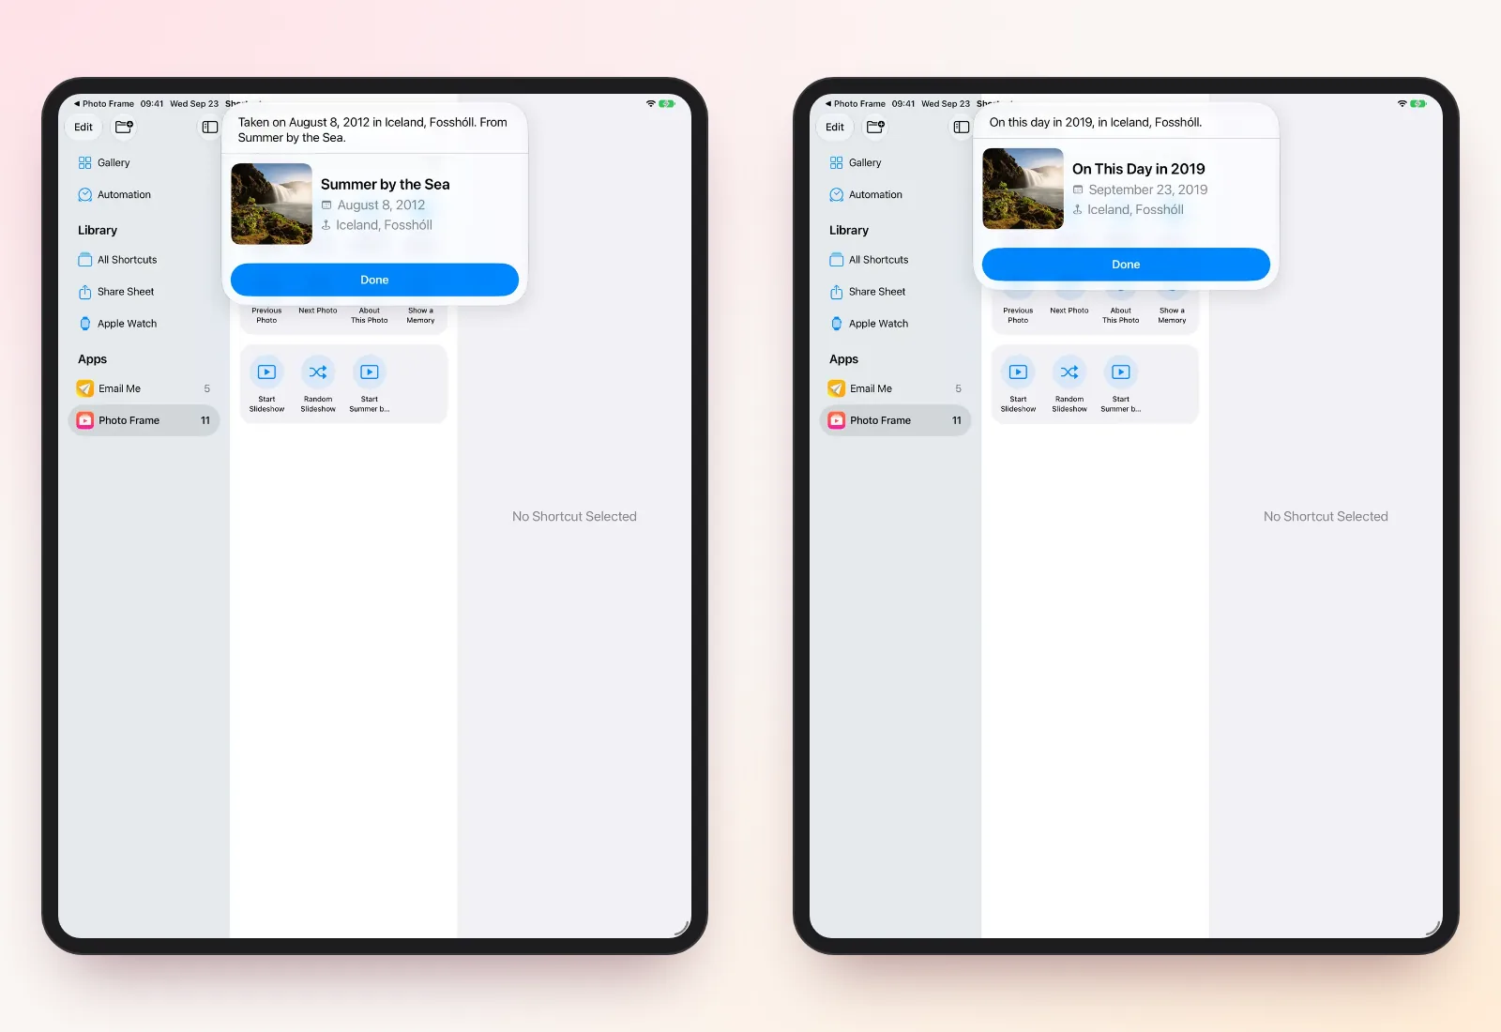The image size is (1501, 1032).
Task: Run Start Summer b... shortcut on the left iPad
Action: (370, 385)
